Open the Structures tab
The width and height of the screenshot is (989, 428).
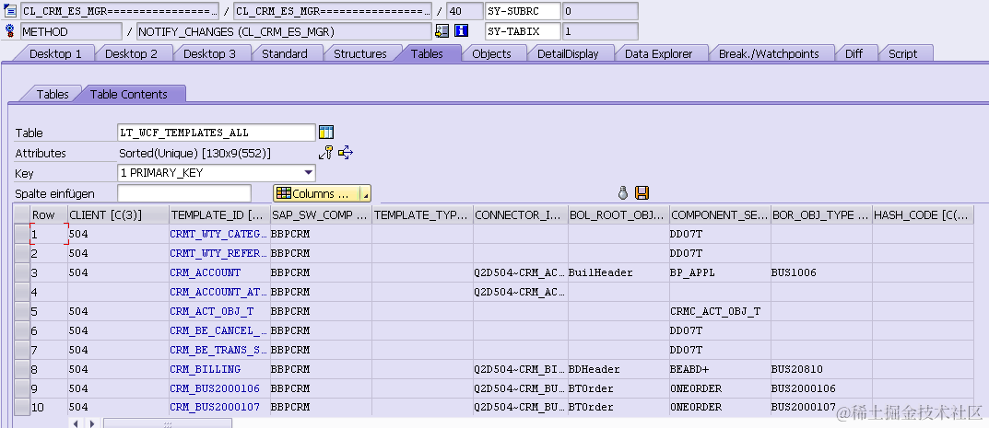[x=359, y=53]
